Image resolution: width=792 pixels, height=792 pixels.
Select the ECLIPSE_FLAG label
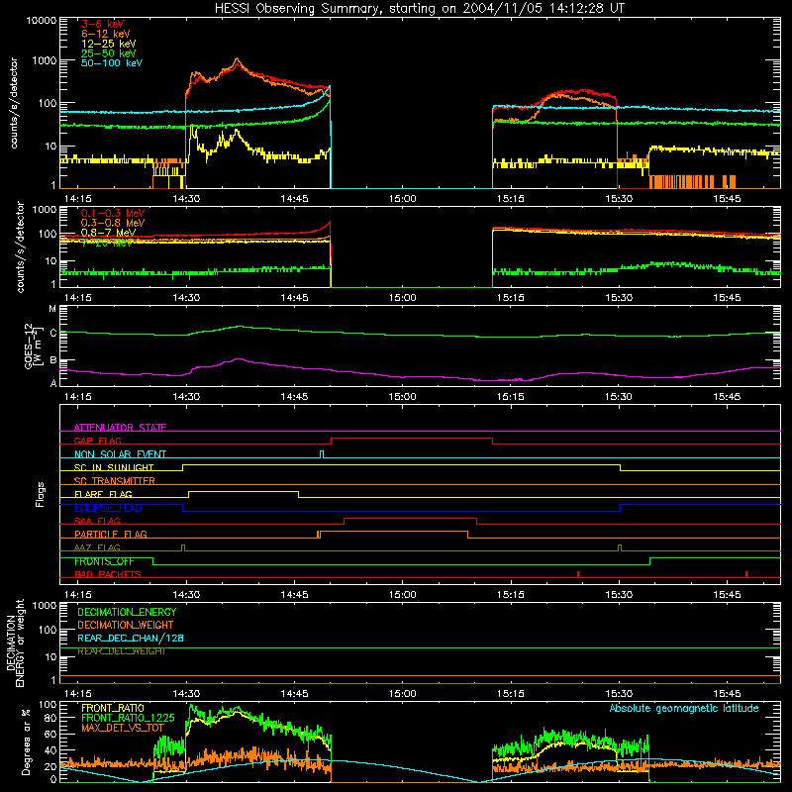(x=108, y=508)
